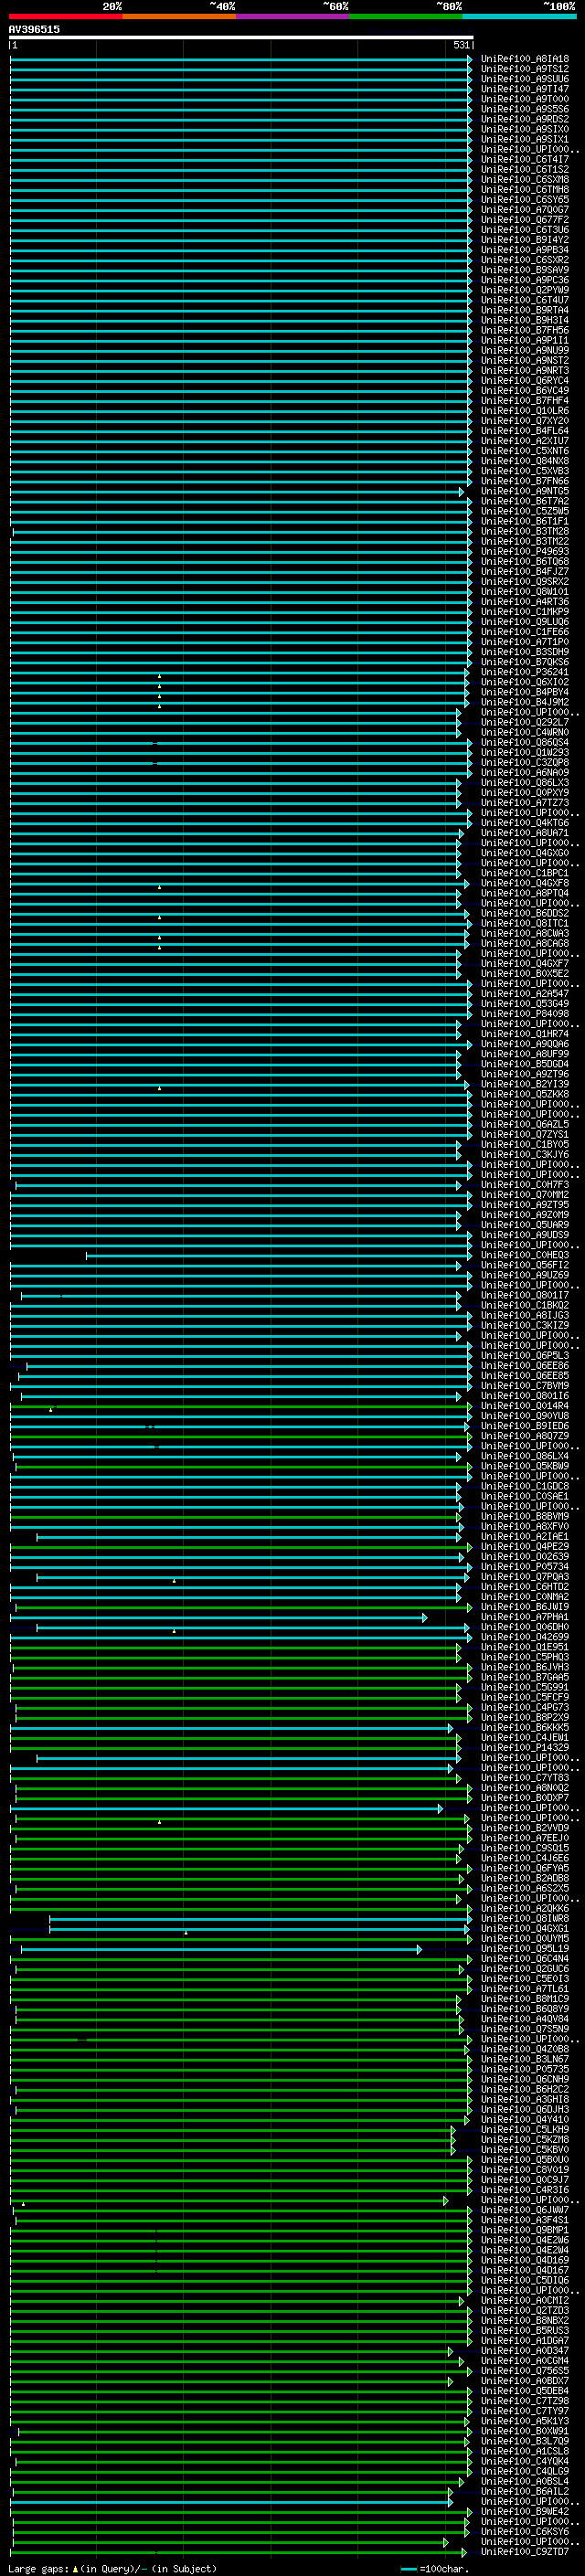Open hit UniRef100_C6T4I7

pos(525,159)
